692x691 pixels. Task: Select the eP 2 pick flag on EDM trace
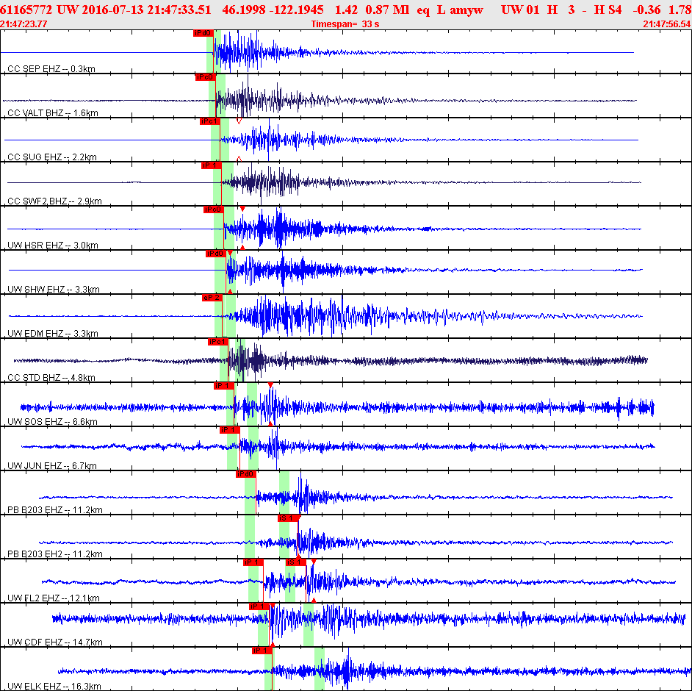click(x=212, y=298)
